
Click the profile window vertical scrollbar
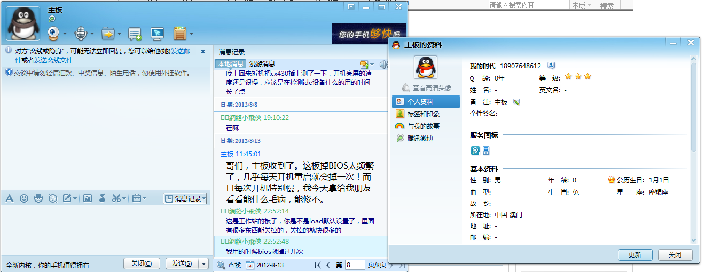(694, 107)
